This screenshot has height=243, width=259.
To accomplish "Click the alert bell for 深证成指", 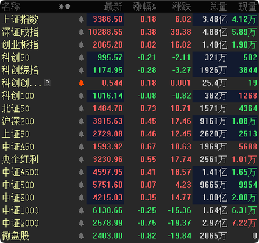I will pos(81,32).
